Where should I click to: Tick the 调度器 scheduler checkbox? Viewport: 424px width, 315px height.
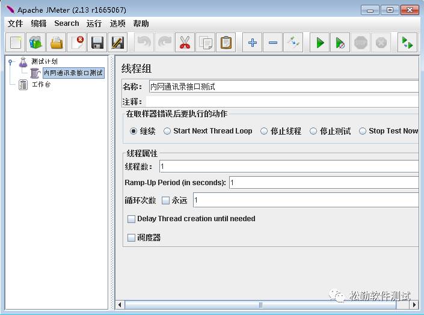pyautogui.click(x=131, y=237)
